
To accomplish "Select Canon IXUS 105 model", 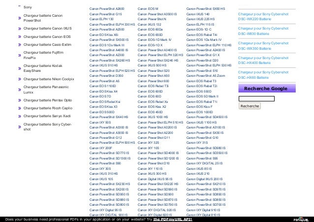I will point(101,179).
